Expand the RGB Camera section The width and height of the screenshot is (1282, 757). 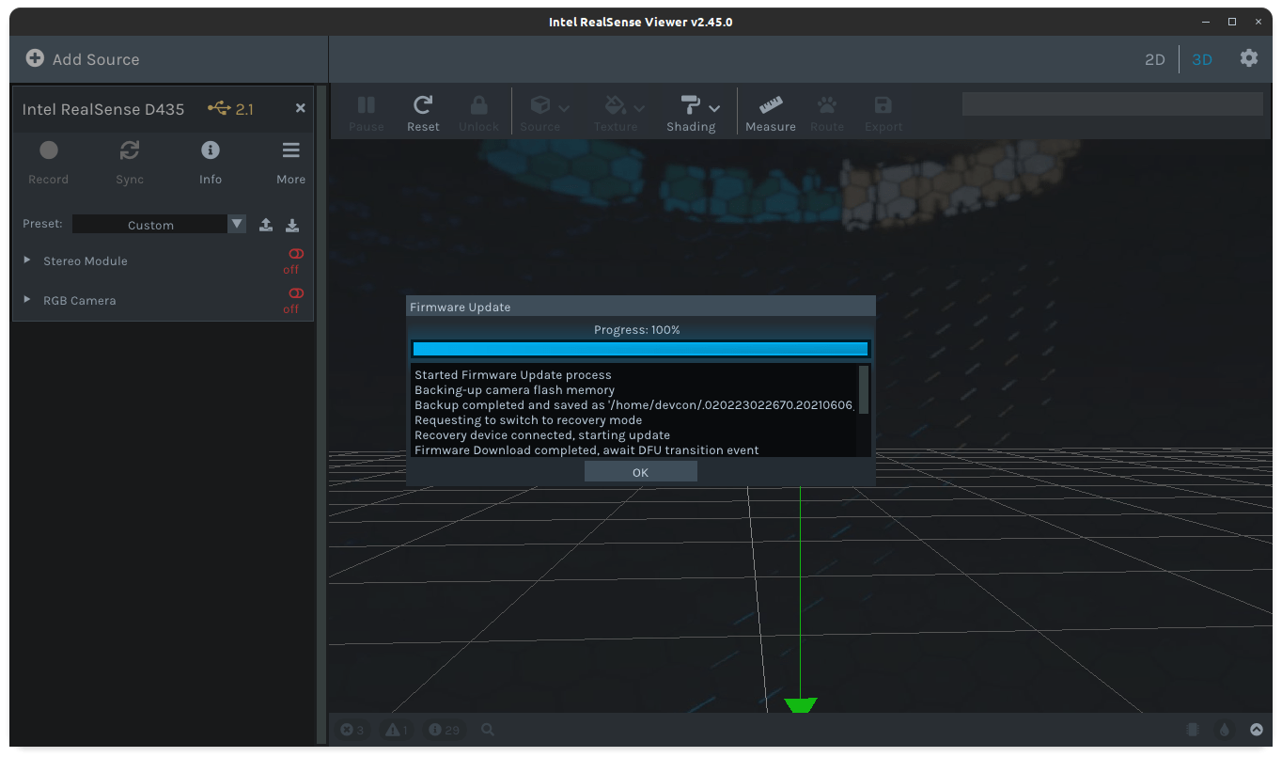coord(27,300)
